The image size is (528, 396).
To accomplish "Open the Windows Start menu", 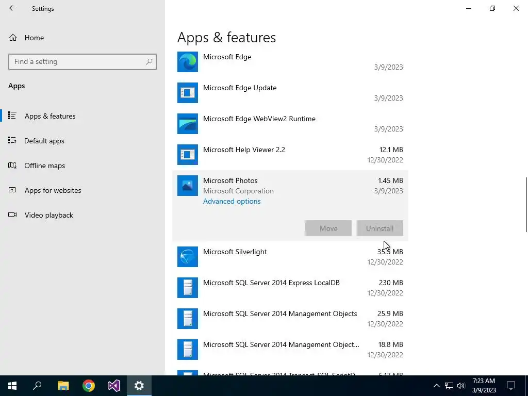I will 12,386.
